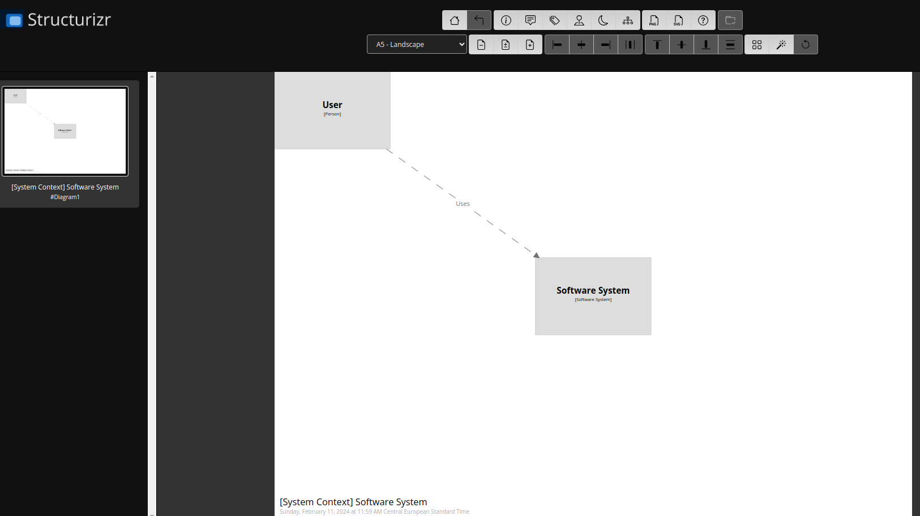
Task: Align selected elements to the left
Action: [x=557, y=44]
